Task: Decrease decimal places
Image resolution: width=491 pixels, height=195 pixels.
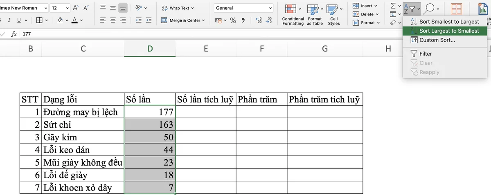Action: (x=268, y=20)
